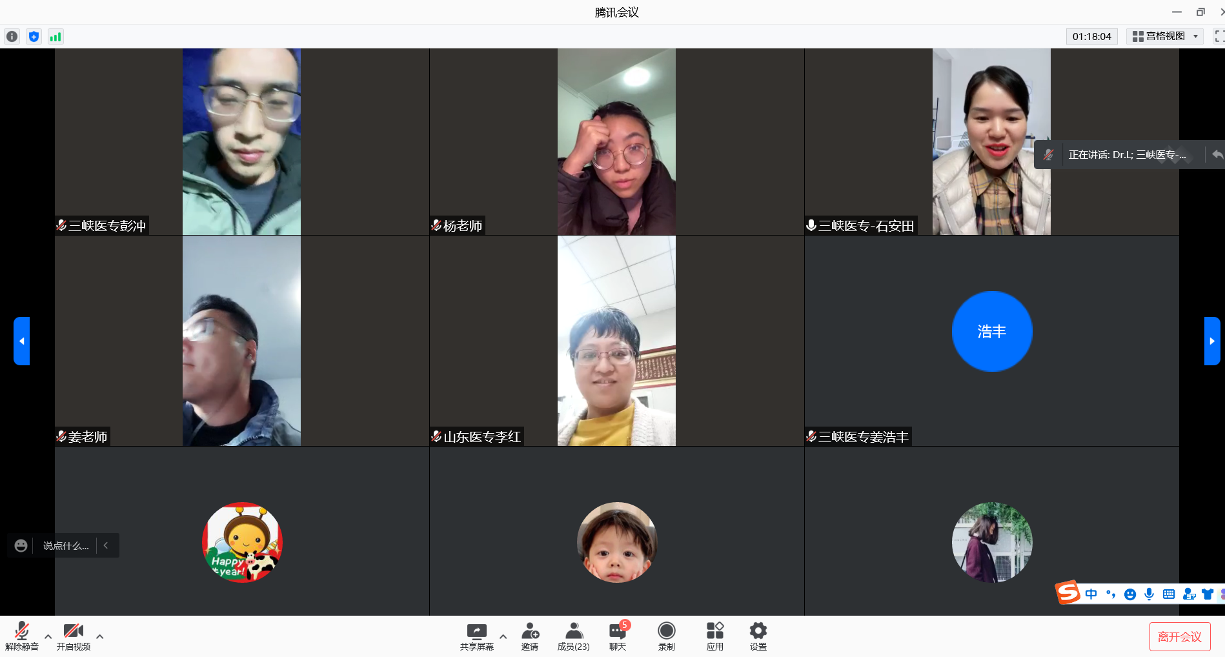Restore down the 腾讯会议 window

1200,12
